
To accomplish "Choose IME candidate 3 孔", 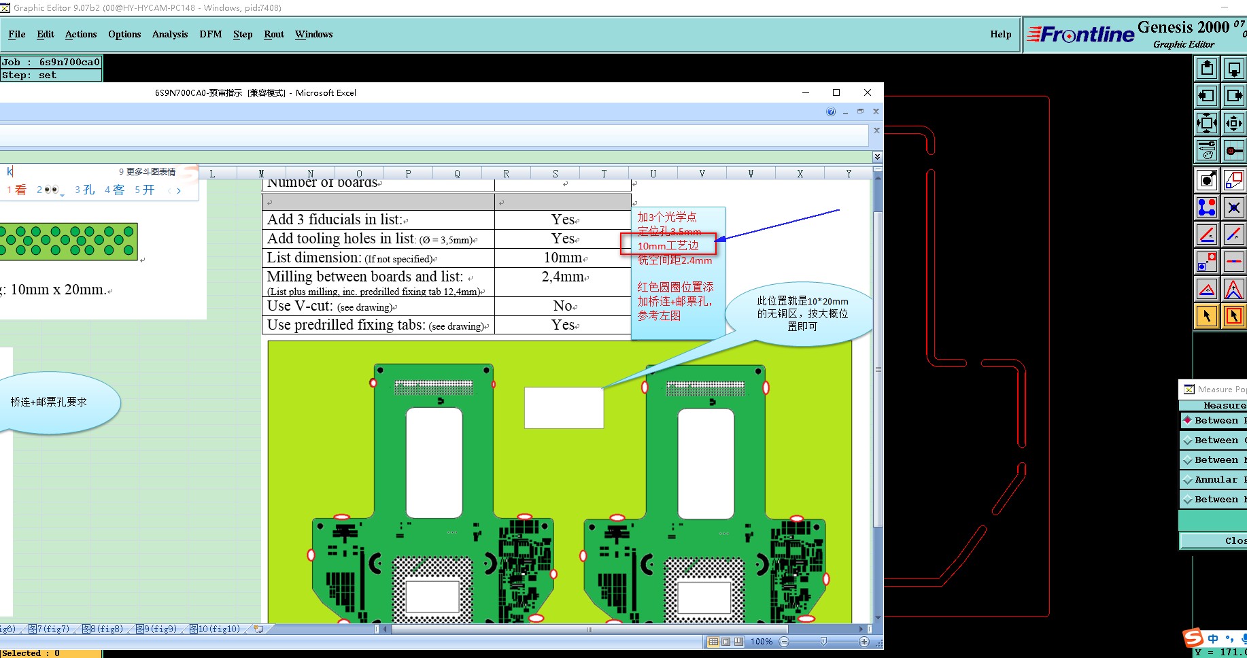I will 85,190.
